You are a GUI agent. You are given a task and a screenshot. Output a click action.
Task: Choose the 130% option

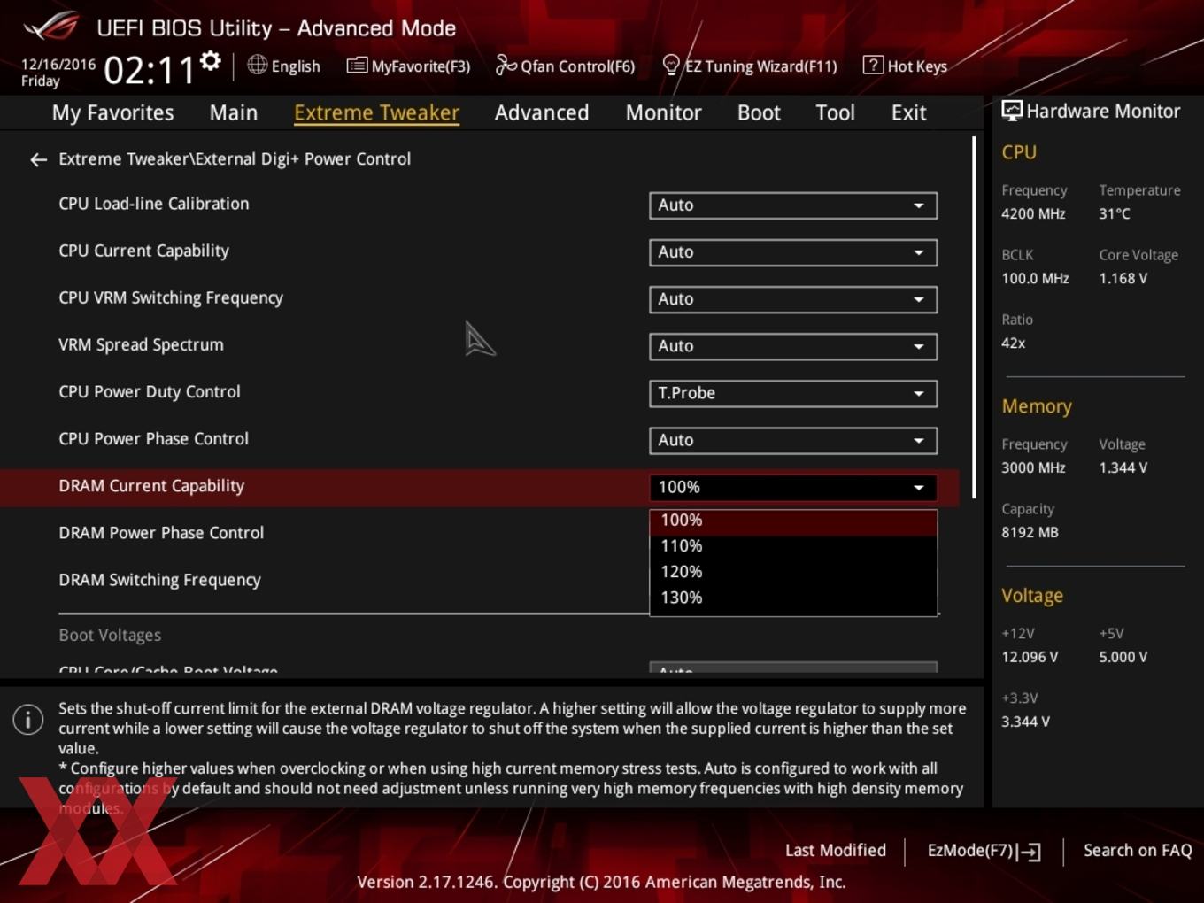[x=793, y=598]
